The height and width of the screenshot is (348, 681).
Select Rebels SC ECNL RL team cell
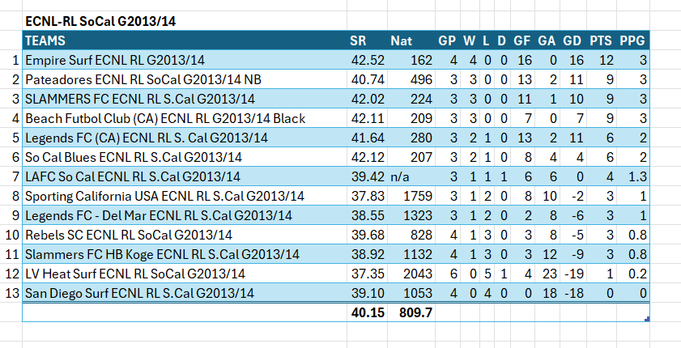point(185,235)
